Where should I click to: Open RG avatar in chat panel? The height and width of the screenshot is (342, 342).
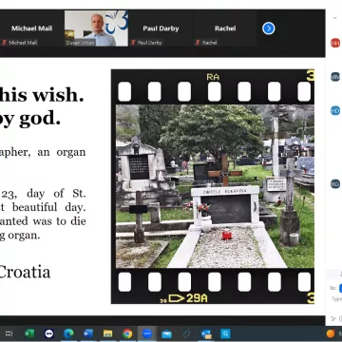(x=335, y=183)
